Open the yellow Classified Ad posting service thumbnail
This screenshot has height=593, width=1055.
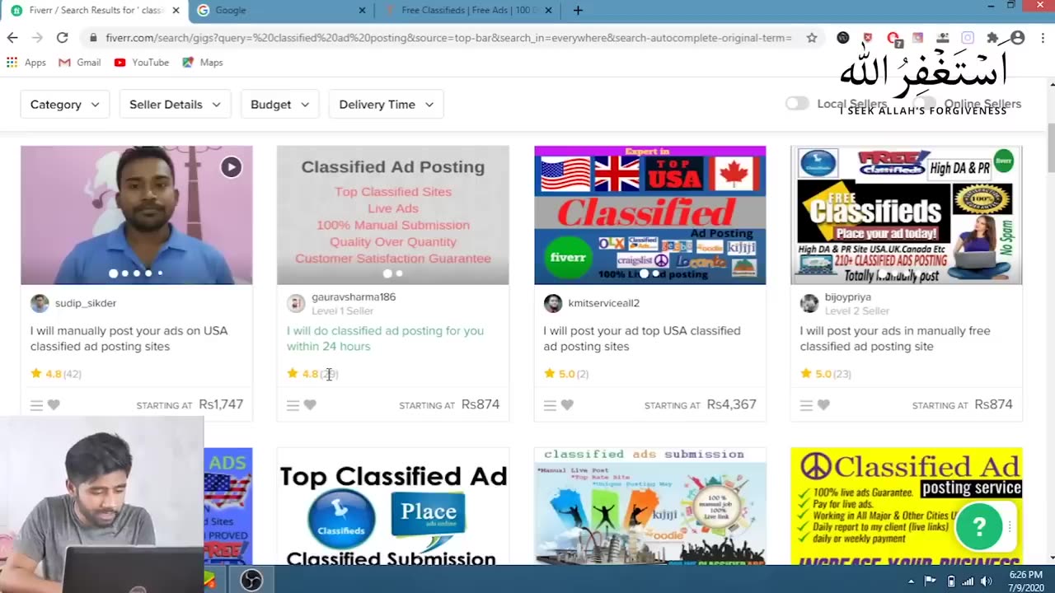[906, 507]
